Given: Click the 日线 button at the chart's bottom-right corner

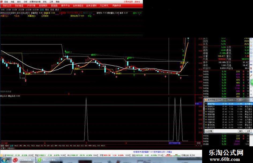Looking at the screenshot, I should pyautogui.click(x=199, y=143).
